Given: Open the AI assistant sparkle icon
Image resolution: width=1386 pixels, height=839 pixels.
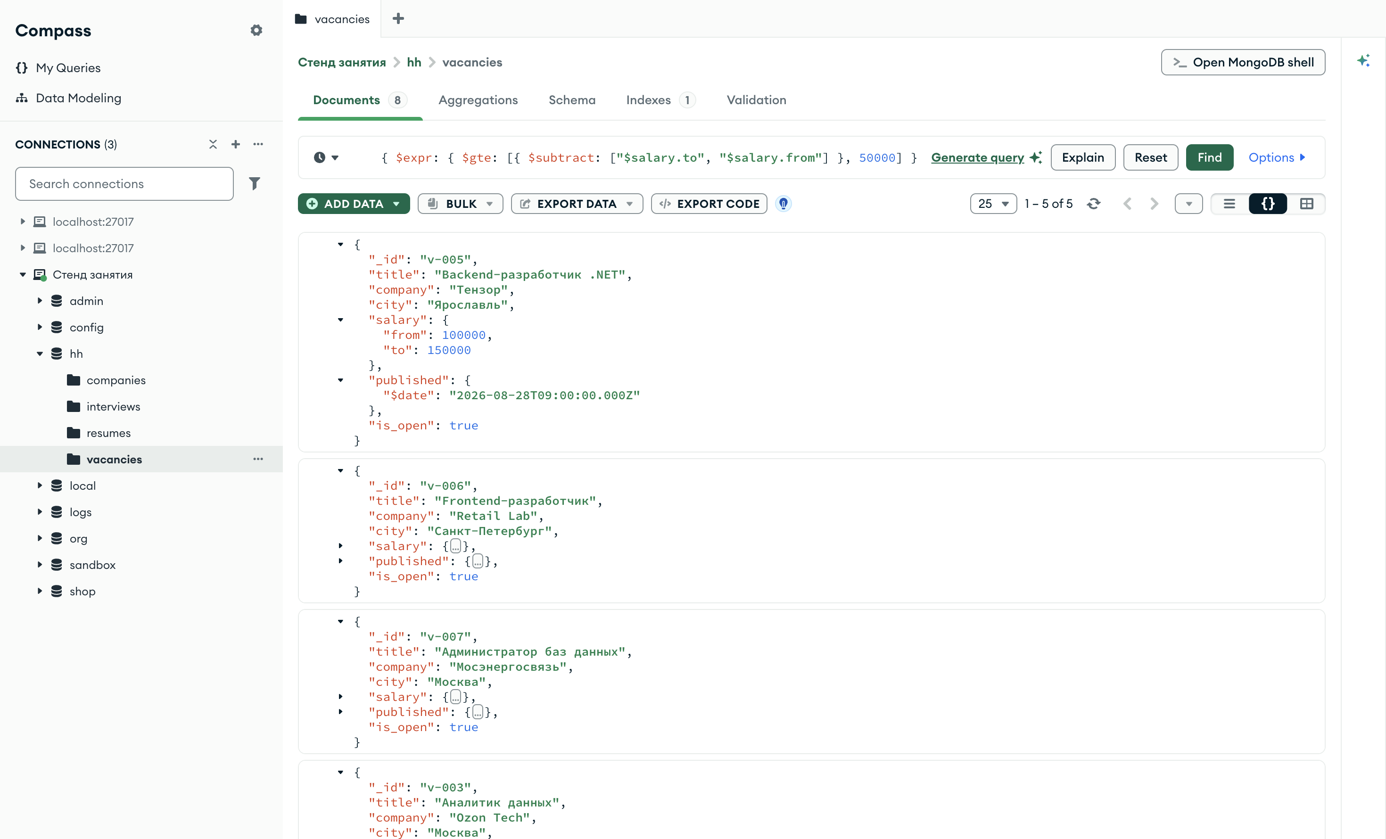Looking at the screenshot, I should coord(1363,61).
